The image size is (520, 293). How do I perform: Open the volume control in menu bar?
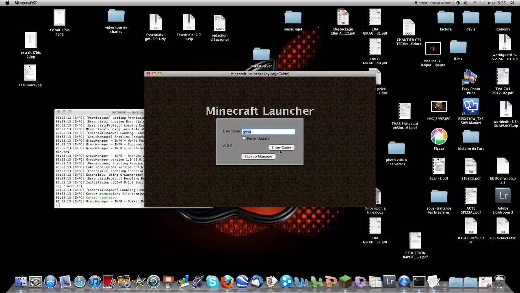point(465,3)
